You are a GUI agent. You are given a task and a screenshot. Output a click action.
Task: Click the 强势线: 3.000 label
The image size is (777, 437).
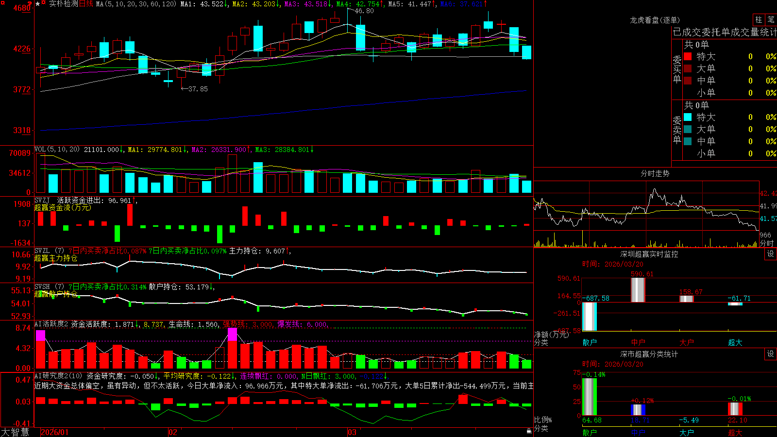click(x=248, y=324)
